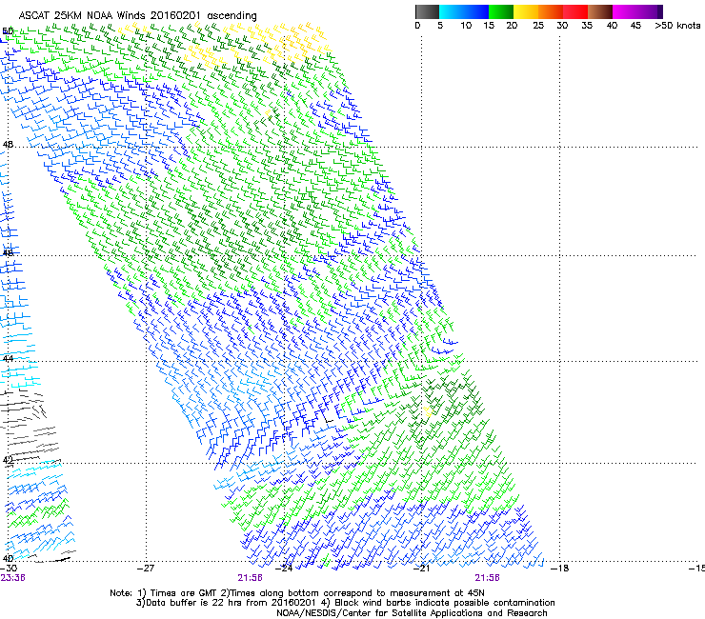Click the '42' latitude axis label
The height and width of the screenshot is (619, 705).
pos(8,460)
